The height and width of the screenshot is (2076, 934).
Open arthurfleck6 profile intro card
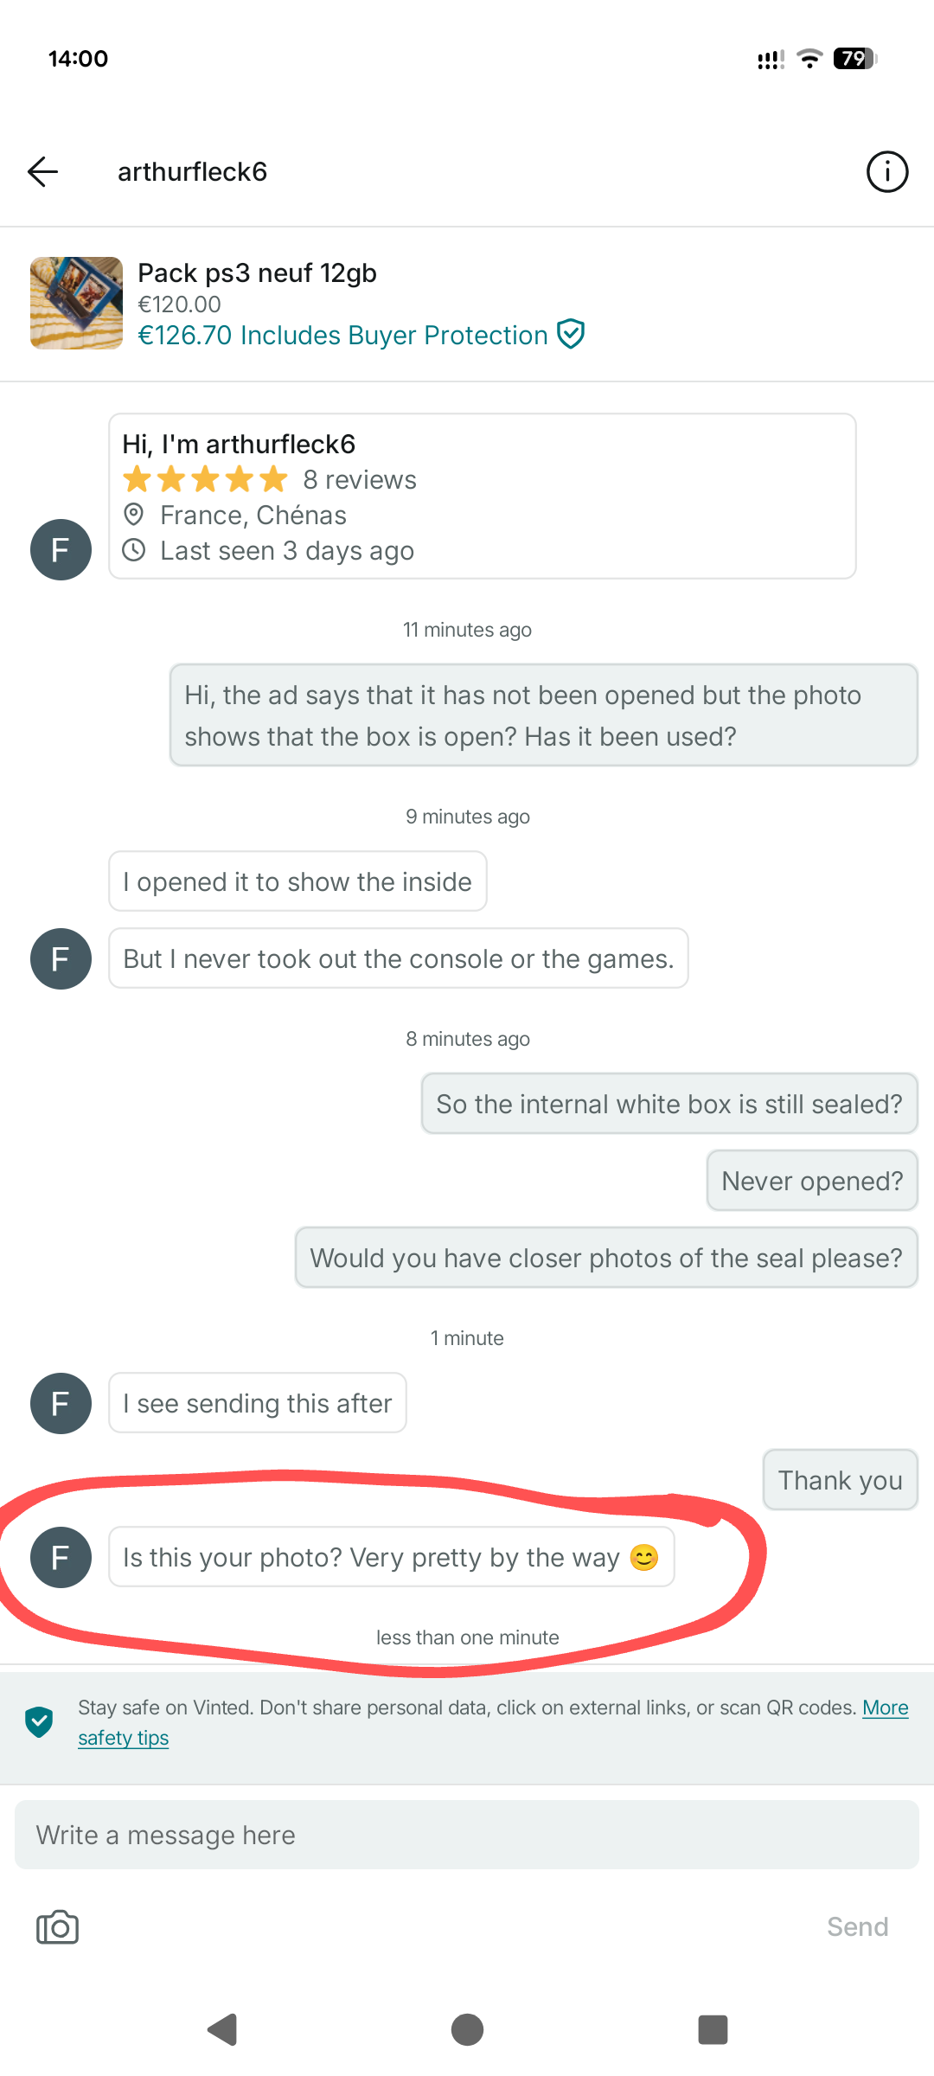point(483,497)
